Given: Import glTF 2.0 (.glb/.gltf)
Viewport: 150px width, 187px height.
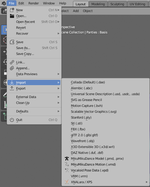Looking at the screenshot, I should point(105,135).
